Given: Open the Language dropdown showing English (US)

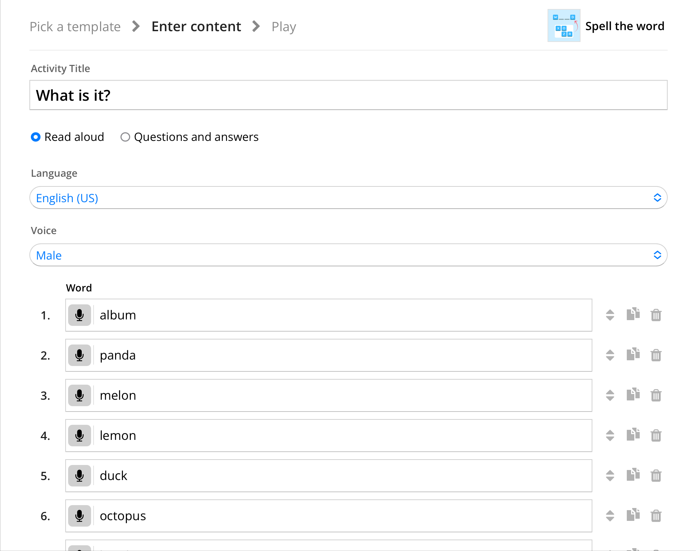Looking at the screenshot, I should point(348,198).
